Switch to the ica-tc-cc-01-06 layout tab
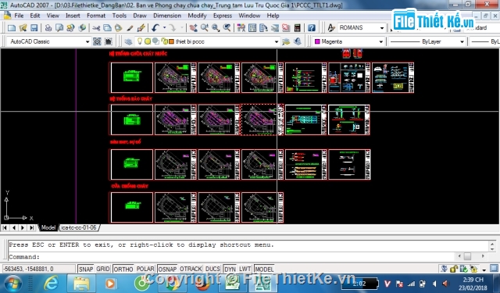Viewport: 500px width, 293px height. (x=79, y=227)
